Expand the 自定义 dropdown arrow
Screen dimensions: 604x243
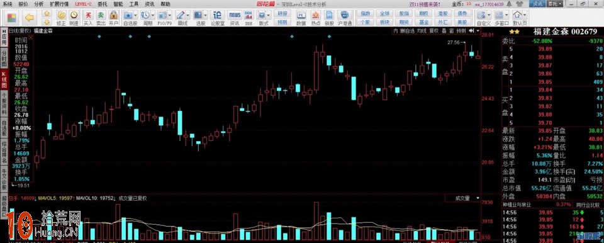[489, 16]
